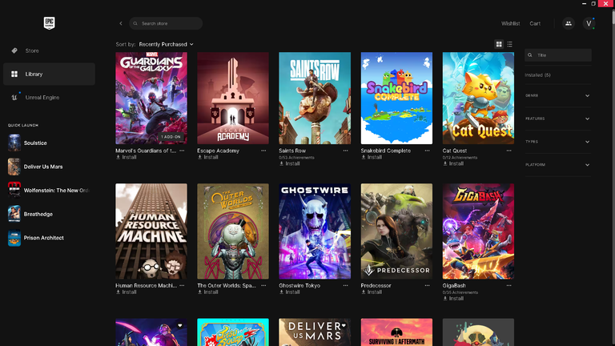Open the Cart page
Image resolution: width=615 pixels, height=346 pixels.
point(535,23)
